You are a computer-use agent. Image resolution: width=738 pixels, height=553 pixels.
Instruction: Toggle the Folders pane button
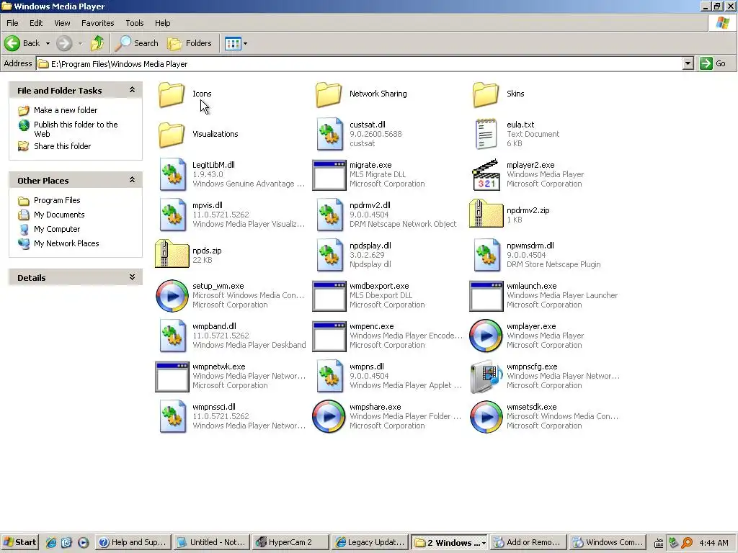[x=190, y=43]
